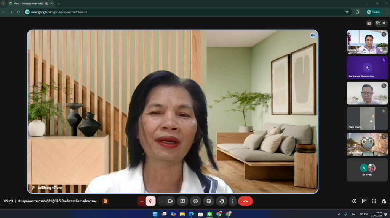Open the activities grid icon

click(374, 201)
